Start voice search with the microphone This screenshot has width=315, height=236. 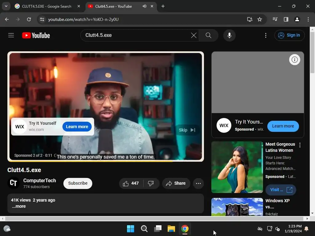229,35
